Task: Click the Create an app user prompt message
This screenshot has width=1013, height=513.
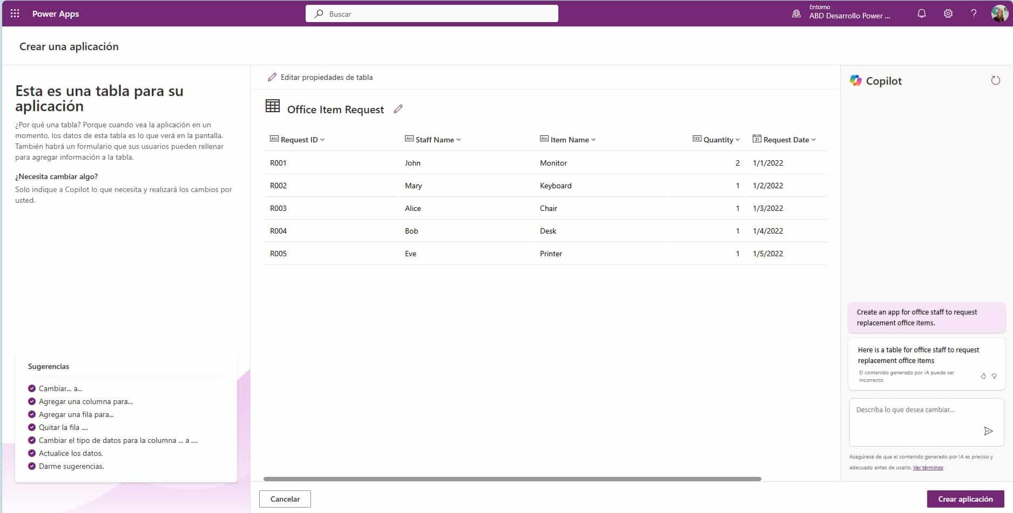Action: pos(927,317)
